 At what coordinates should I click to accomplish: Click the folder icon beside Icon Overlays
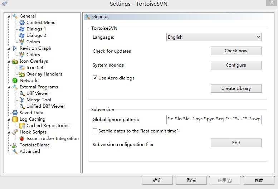click(x=15, y=61)
